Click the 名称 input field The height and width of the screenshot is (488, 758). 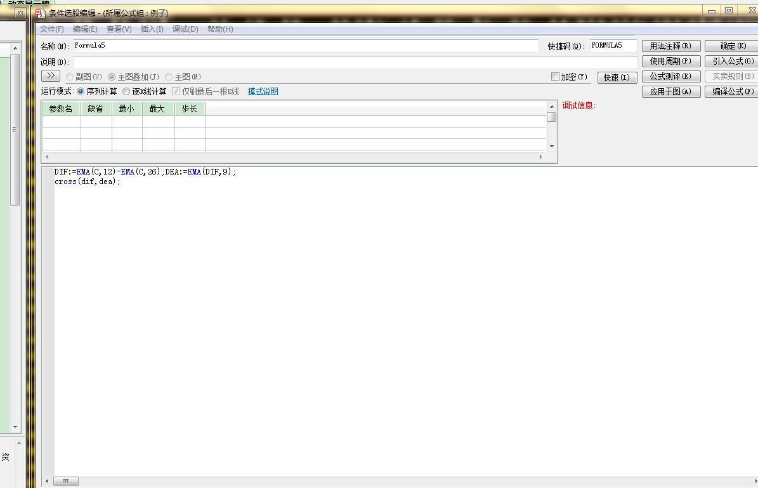tap(304, 46)
